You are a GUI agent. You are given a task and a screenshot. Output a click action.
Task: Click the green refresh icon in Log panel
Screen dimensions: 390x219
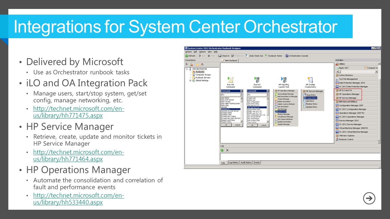222,150
